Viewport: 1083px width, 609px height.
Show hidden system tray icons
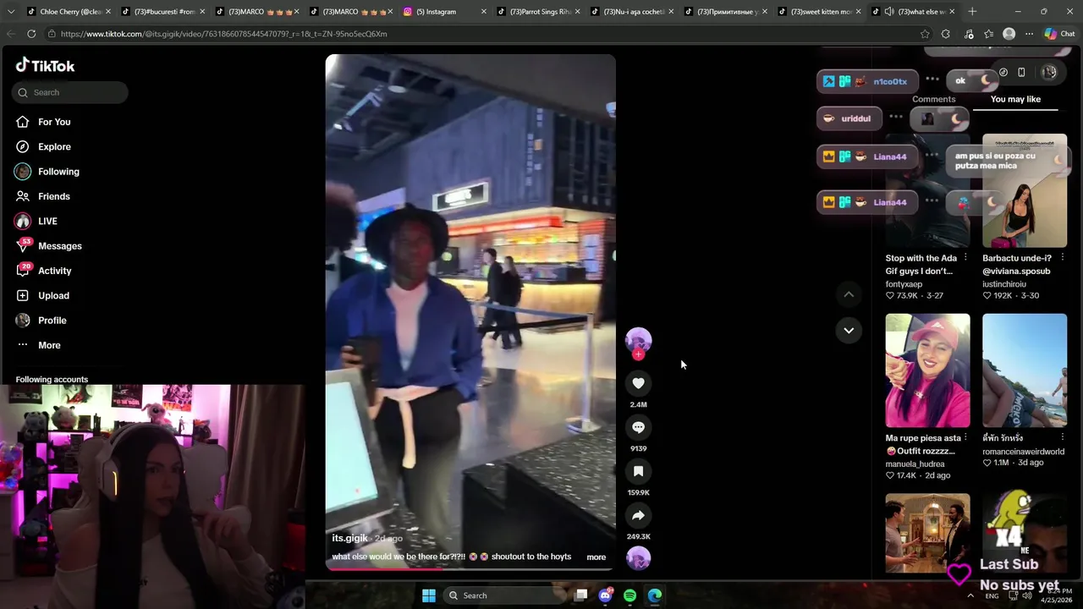click(970, 595)
